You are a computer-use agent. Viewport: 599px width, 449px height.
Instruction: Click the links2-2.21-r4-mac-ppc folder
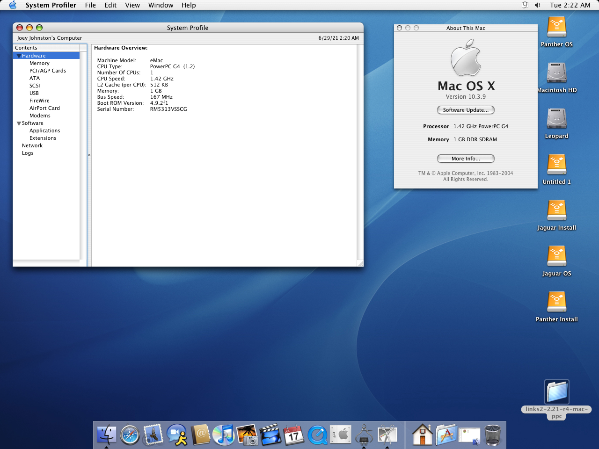click(556, 392)
